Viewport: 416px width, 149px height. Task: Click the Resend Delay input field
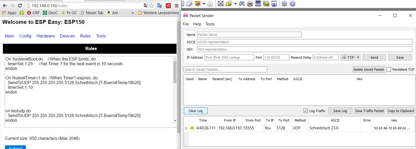point(326,57)
